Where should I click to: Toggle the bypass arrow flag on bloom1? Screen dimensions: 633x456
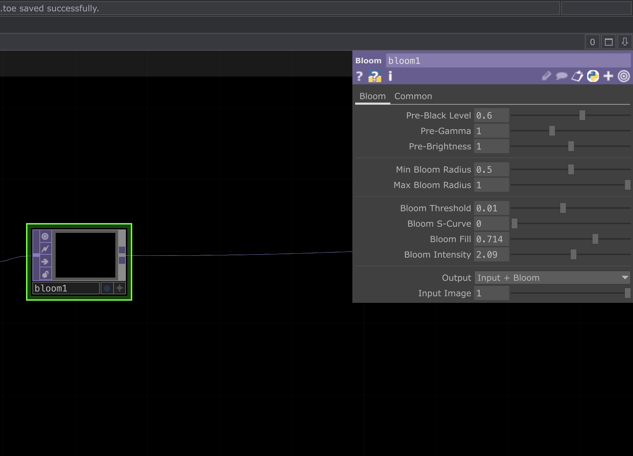[45, 261]
